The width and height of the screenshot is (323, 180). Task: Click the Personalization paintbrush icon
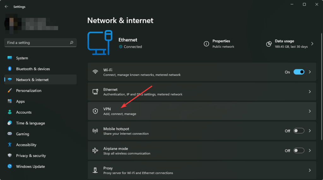pos(10,90)
